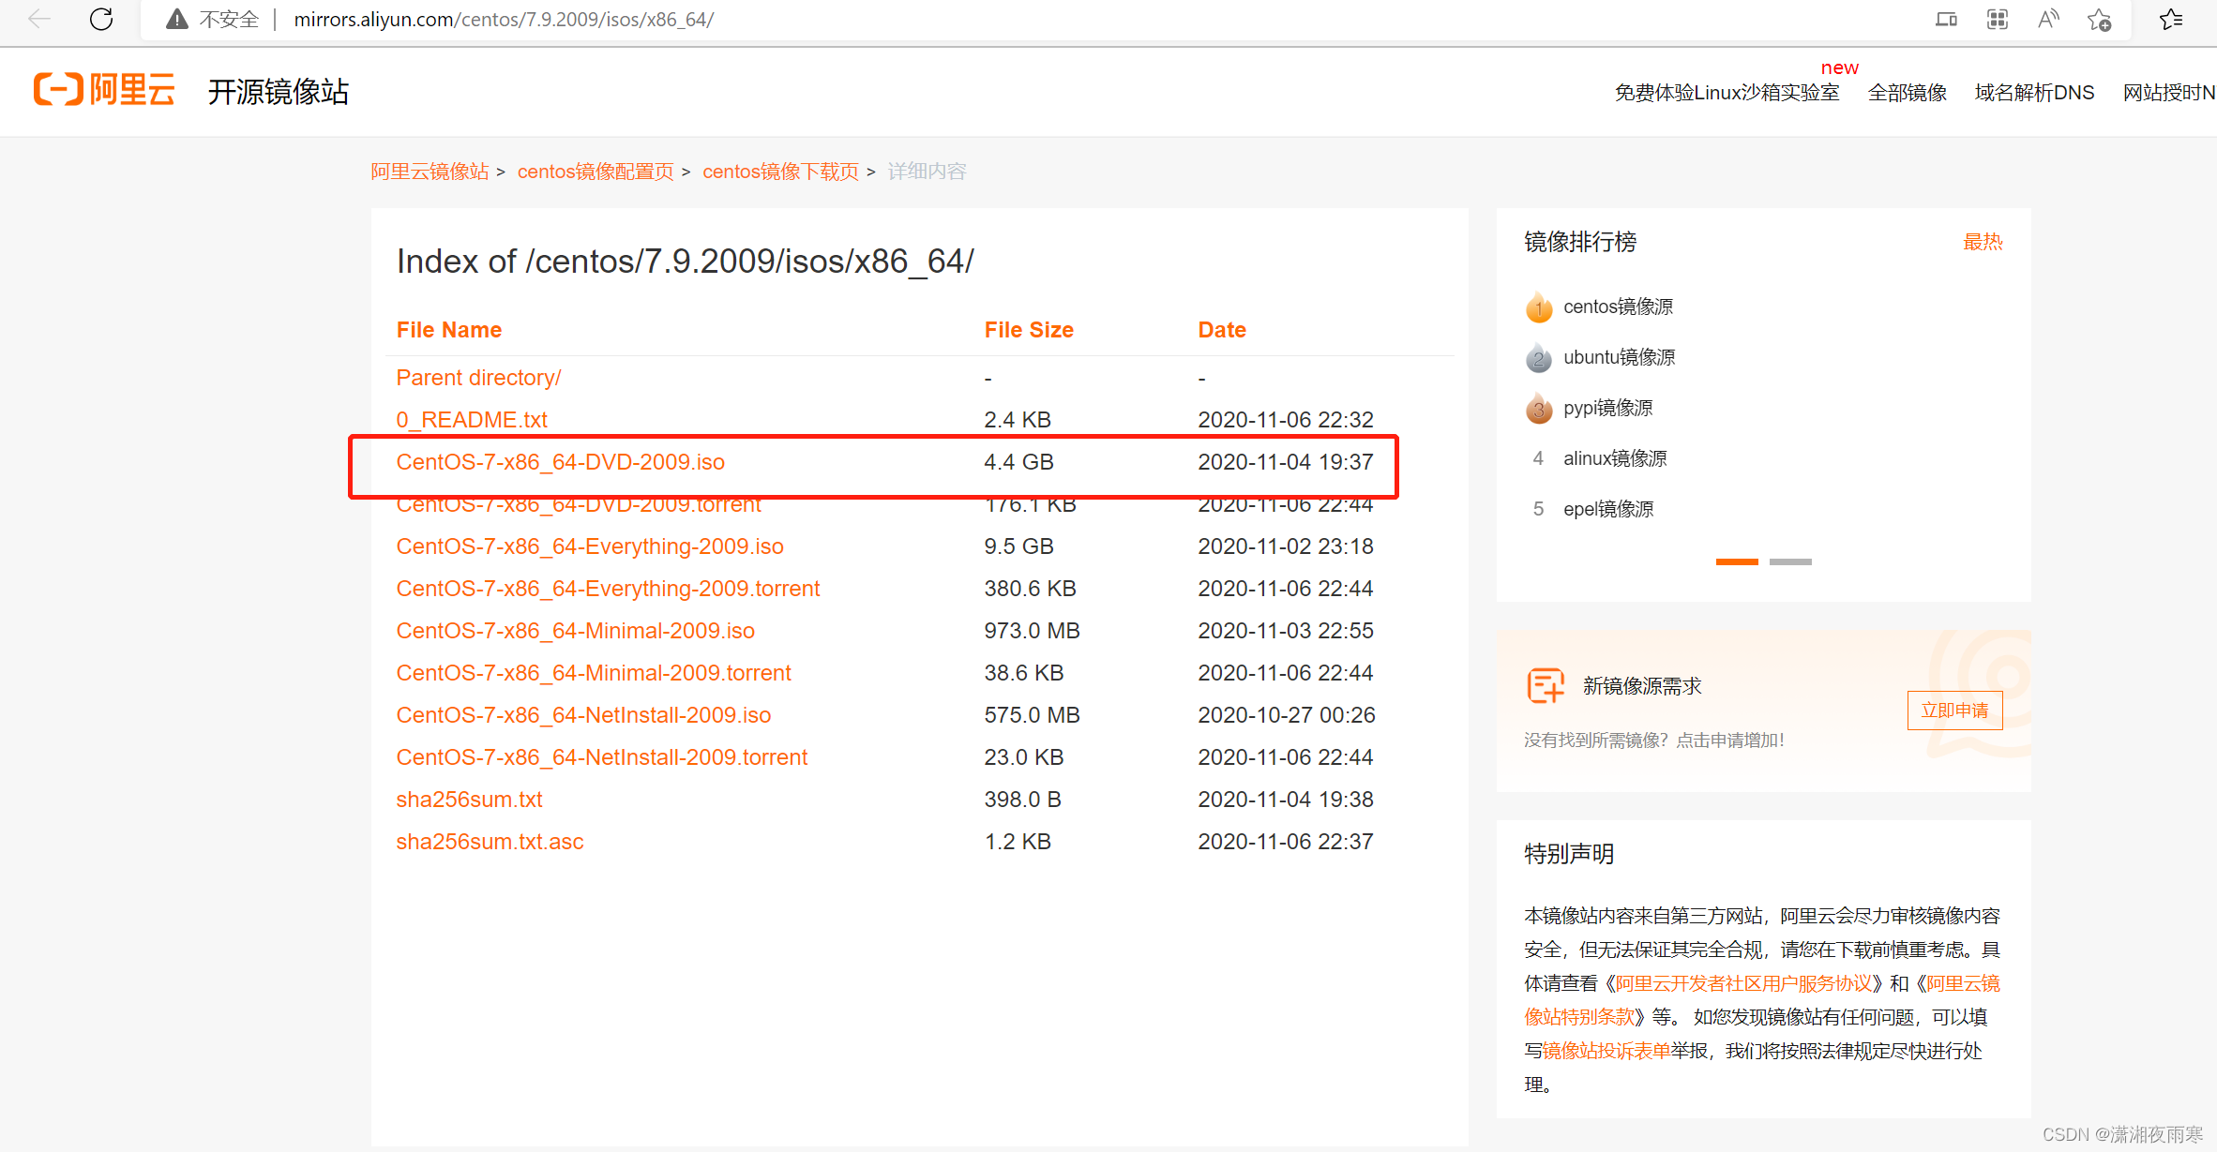Image resolution: width=2217 pixels, height=1152 pixels.
Task: Open centos镜像下载页 breadcrumb link
Action: pyautogui.click(x=780, y=172)
